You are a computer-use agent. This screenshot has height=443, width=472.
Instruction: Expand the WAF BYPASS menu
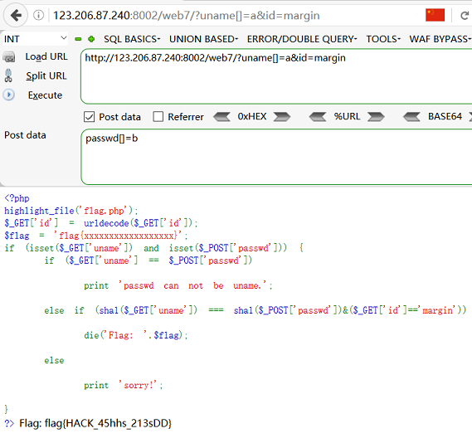(440, 39)
